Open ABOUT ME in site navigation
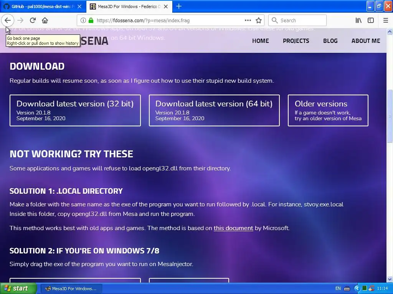This screenshot has width=393, height=294. [366, 41]
